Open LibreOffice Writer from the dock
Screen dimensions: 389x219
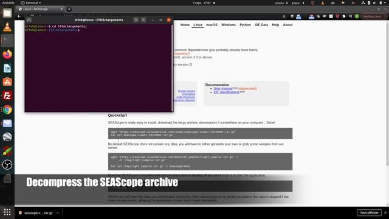(7, 68)
